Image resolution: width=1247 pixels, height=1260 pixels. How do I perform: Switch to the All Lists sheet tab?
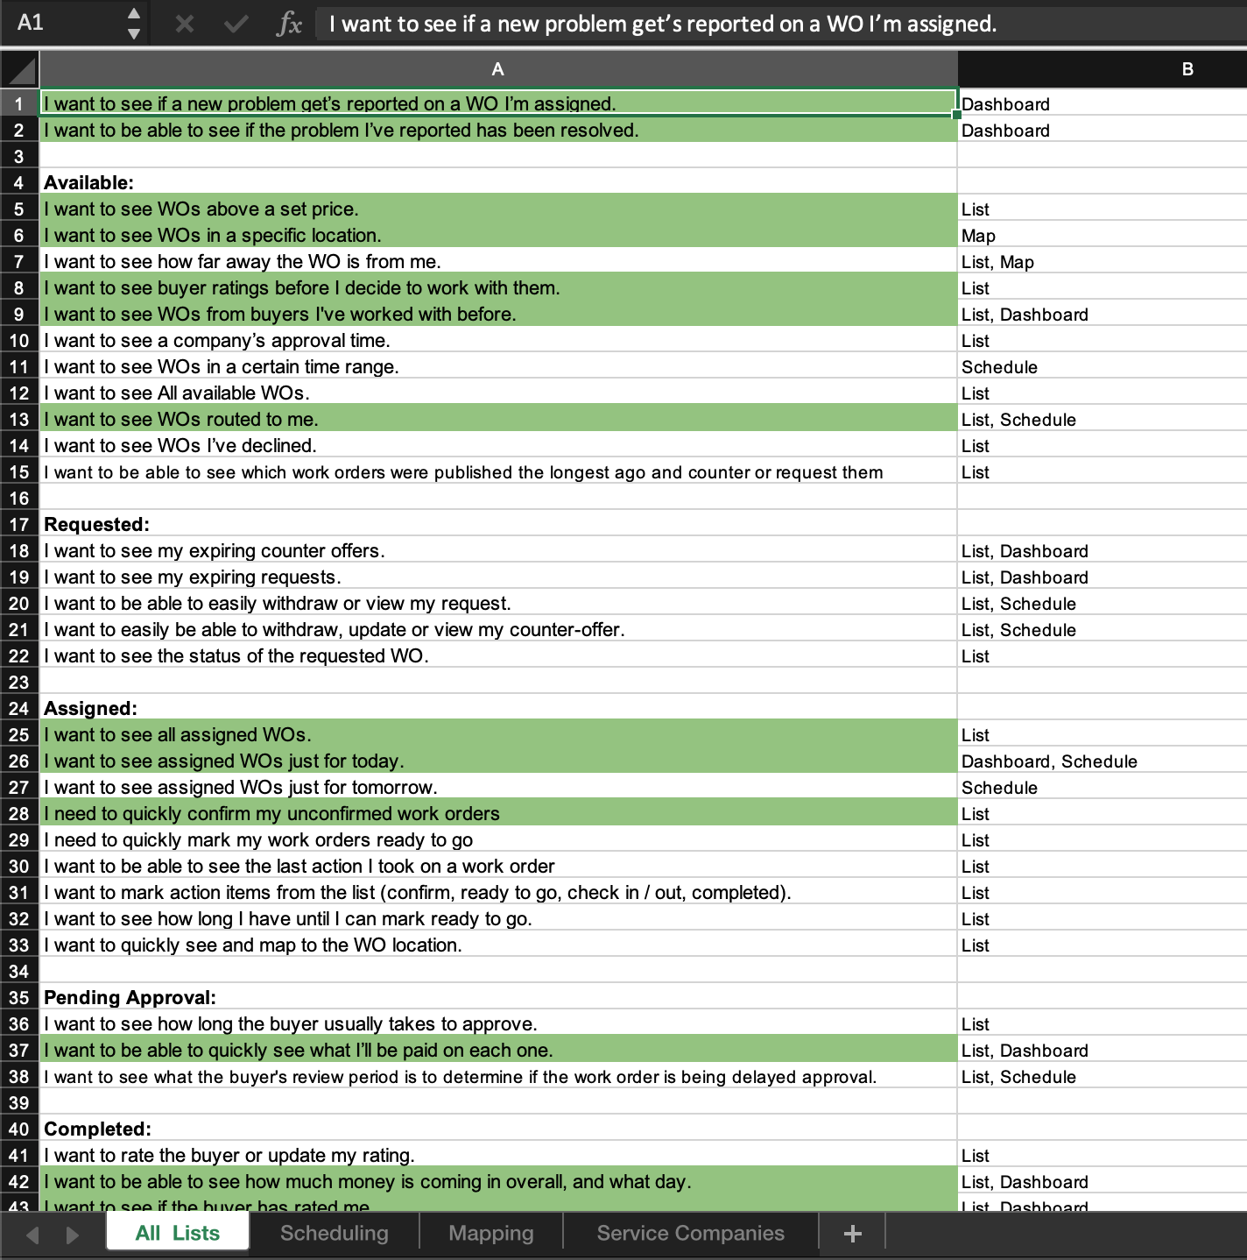point(178,1233)
